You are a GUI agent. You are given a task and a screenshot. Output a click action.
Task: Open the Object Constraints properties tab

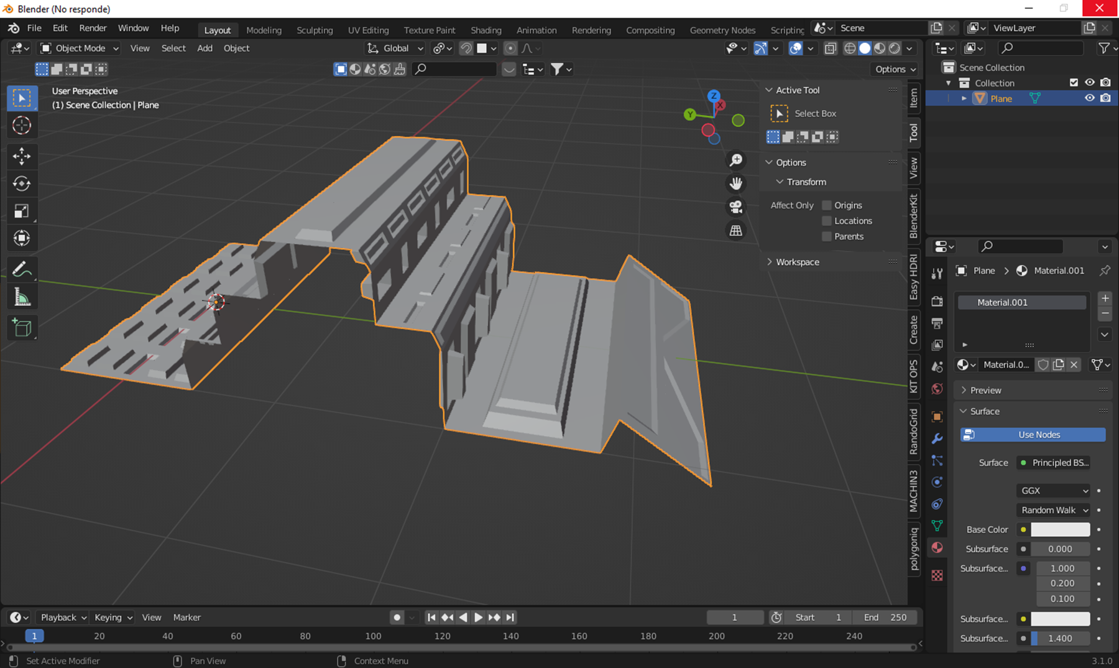pyautogui.click(x=937, y=504)
